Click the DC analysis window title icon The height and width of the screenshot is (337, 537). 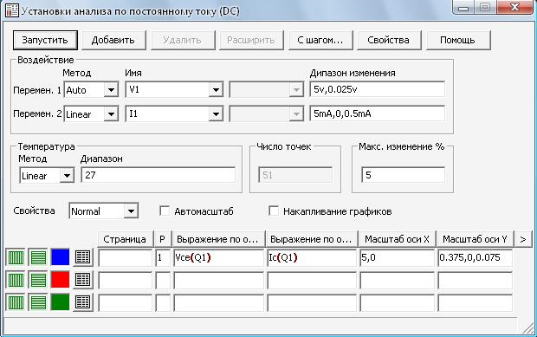(12, 10)
